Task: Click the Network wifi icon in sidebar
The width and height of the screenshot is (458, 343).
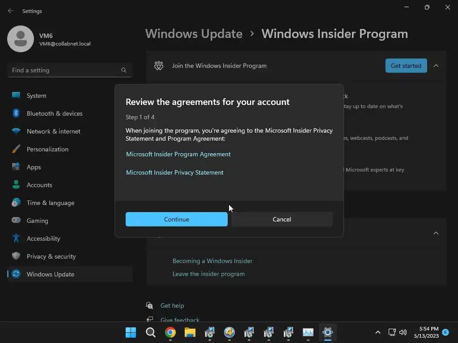Action: tap(16, 131)
